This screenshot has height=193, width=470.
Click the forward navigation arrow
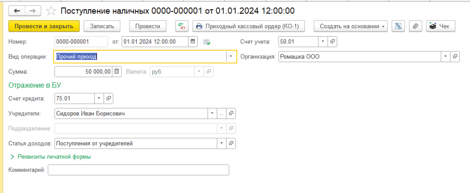[33, 10]
